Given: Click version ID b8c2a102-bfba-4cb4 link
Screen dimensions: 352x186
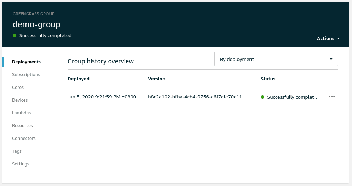Looking at the screenshot, I should pyautogui.click(x=194, y=97).
